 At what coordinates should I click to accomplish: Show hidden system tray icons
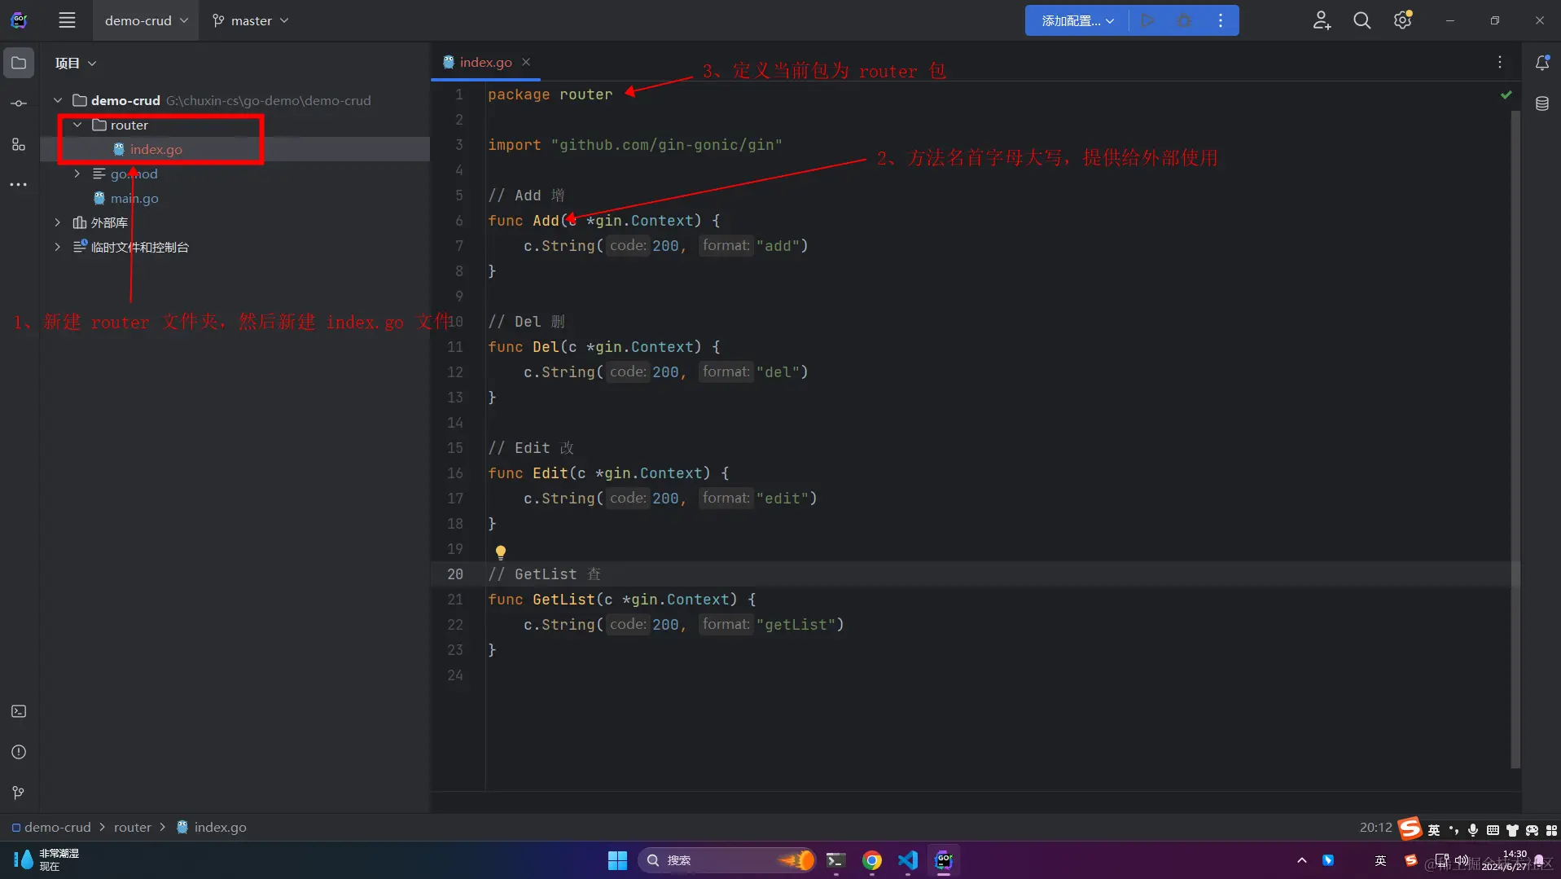(1301, 860)
